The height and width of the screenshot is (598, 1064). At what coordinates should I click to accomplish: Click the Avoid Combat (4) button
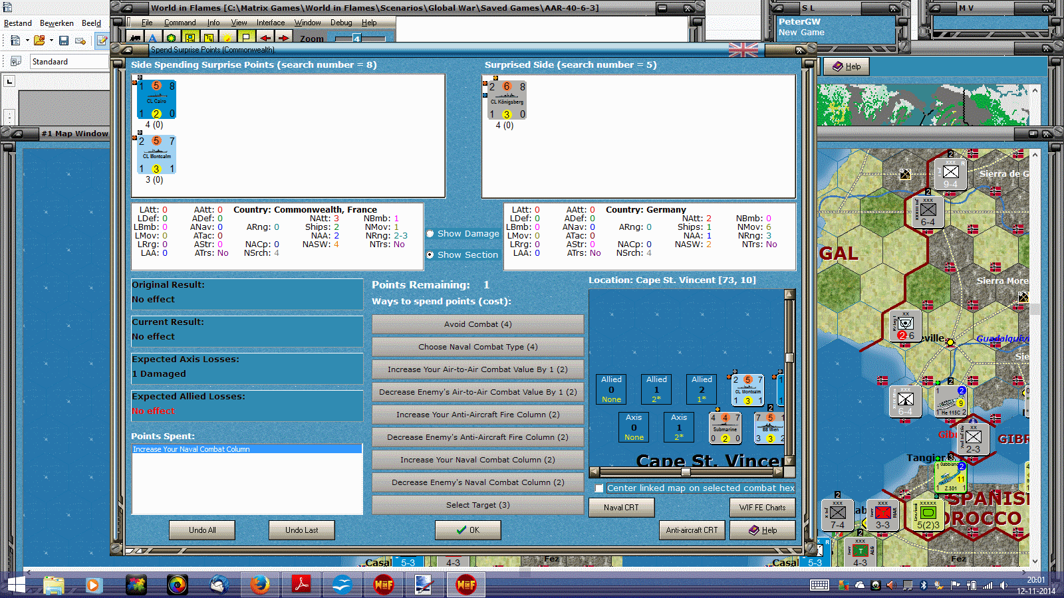478,324
